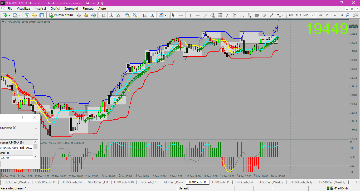Expand the templates dropdown arrow

coord(165,15)
